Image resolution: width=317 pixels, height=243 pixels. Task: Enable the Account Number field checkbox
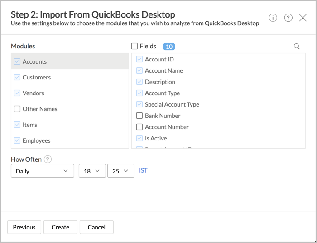click(x=139, y=127)
